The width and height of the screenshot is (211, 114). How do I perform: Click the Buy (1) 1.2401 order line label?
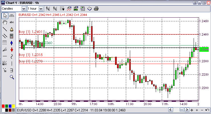pos(31,32)
